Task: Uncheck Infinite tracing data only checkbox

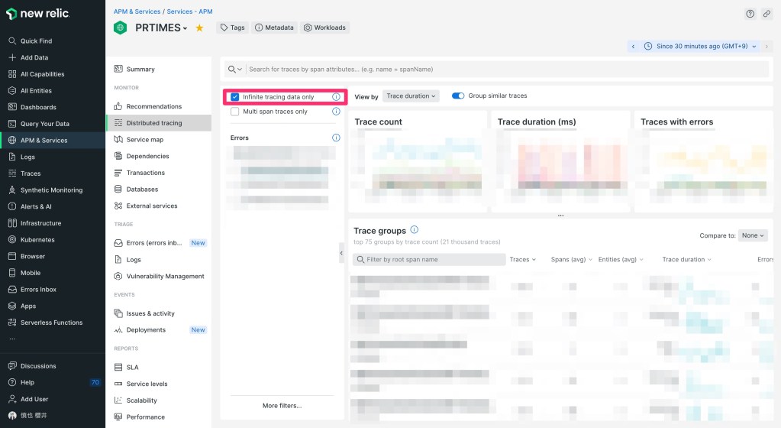Action: click(x=235, y=97)
